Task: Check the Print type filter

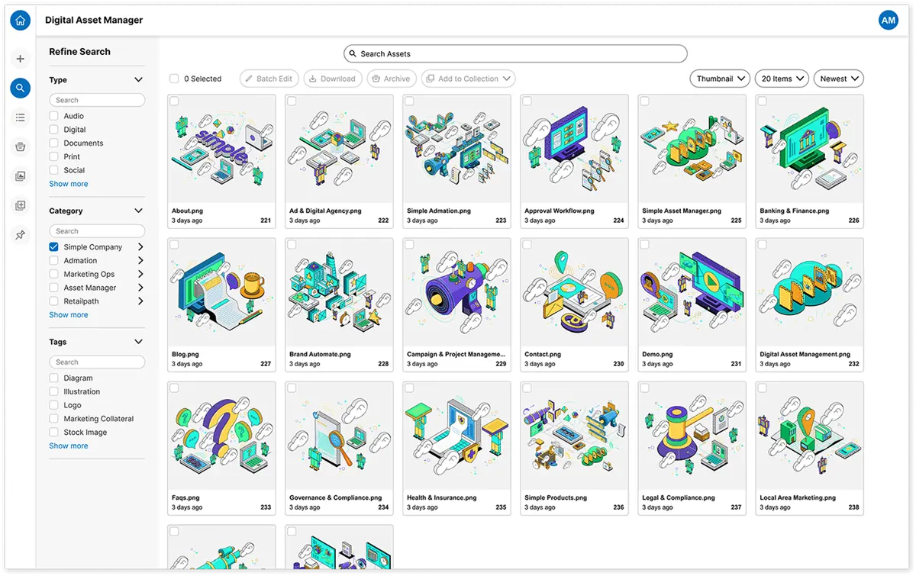Action: (x=54, y=156)
